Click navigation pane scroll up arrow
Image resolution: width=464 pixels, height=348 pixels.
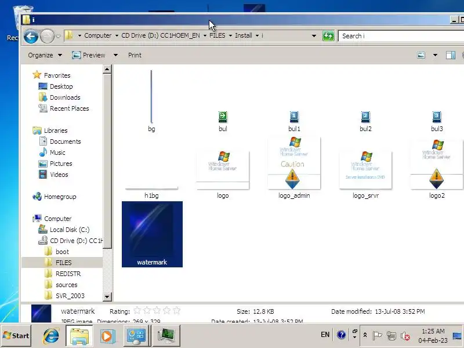[107, 69]
